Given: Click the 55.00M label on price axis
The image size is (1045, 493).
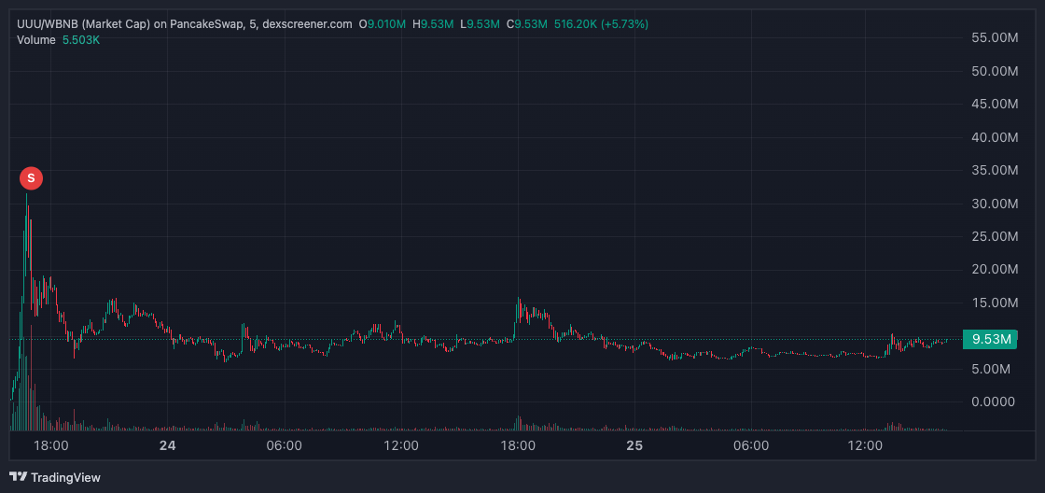Looking at the screenshot, I should (x=995, y=37).
